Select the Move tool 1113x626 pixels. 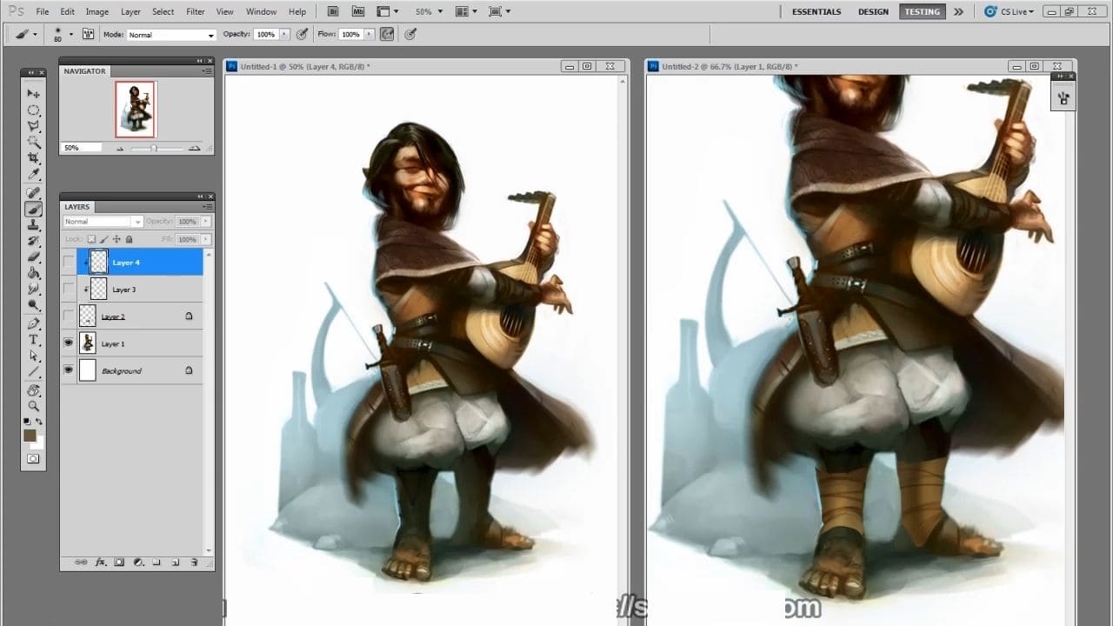click(x=34, y=94)
